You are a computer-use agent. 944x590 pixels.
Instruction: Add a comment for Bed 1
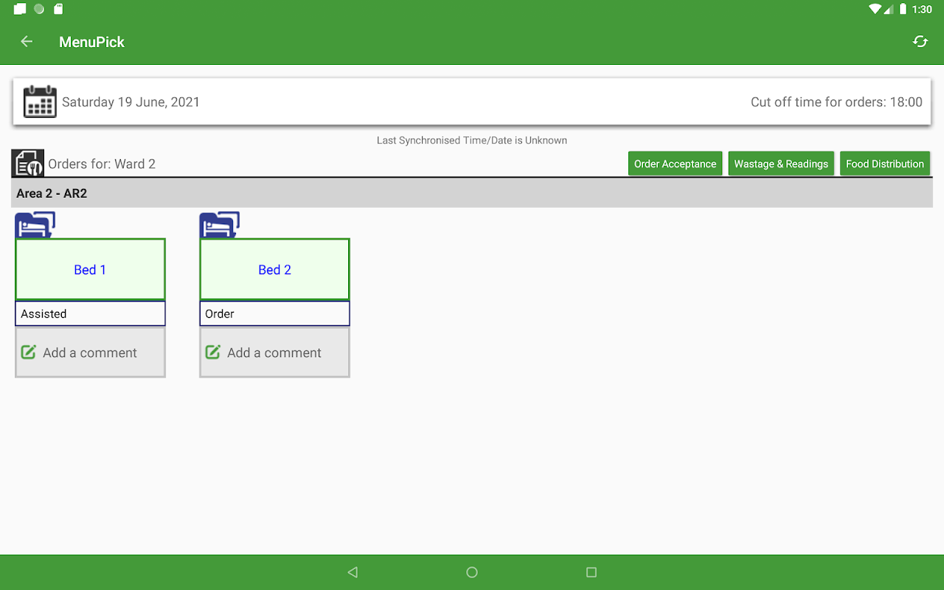(x=90, y=353)
